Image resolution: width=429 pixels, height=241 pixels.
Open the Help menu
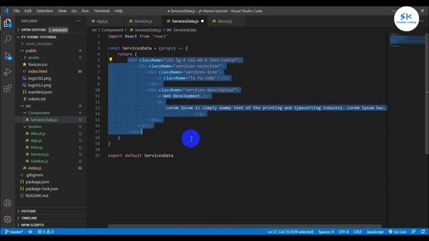[119, 11]
